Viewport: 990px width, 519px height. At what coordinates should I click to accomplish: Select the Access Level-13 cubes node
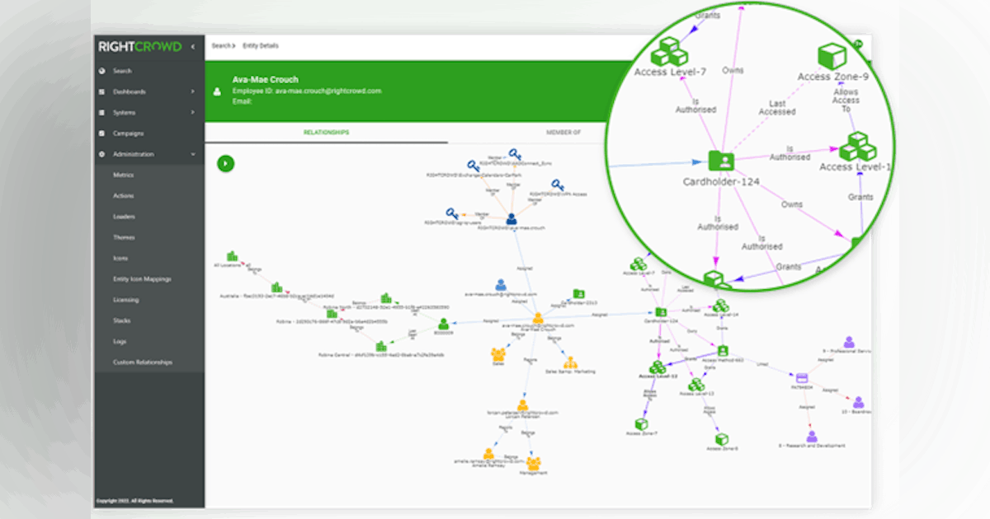(x=697, y=385)
